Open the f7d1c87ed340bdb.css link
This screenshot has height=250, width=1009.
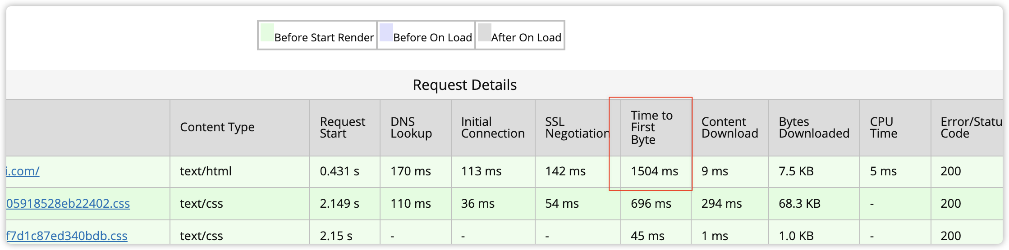67,236
